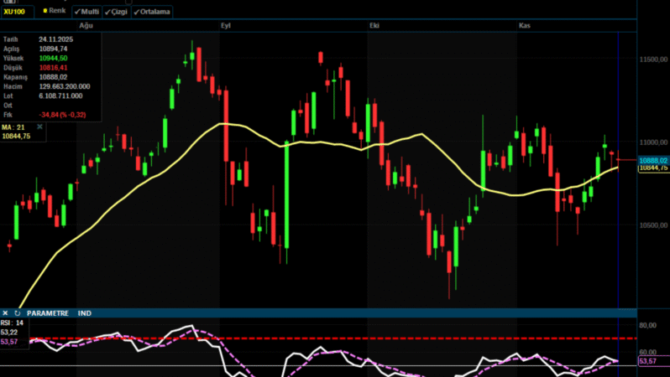Open the IND indicator menu
The height and width of the screenshot is (377, 670).
pos(85,313)
